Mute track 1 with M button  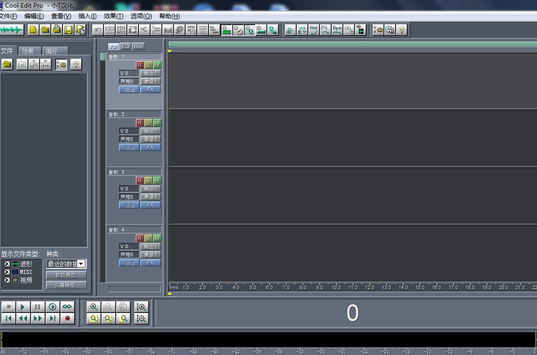[x=157, y=65]
